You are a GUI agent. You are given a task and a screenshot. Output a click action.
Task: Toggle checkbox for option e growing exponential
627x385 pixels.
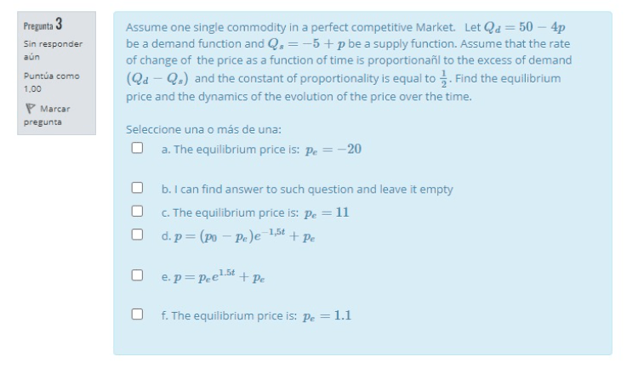pos(136,274)
